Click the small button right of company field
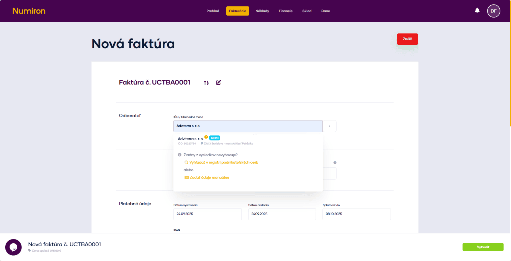The image size is (511, 261). [330, 126]
